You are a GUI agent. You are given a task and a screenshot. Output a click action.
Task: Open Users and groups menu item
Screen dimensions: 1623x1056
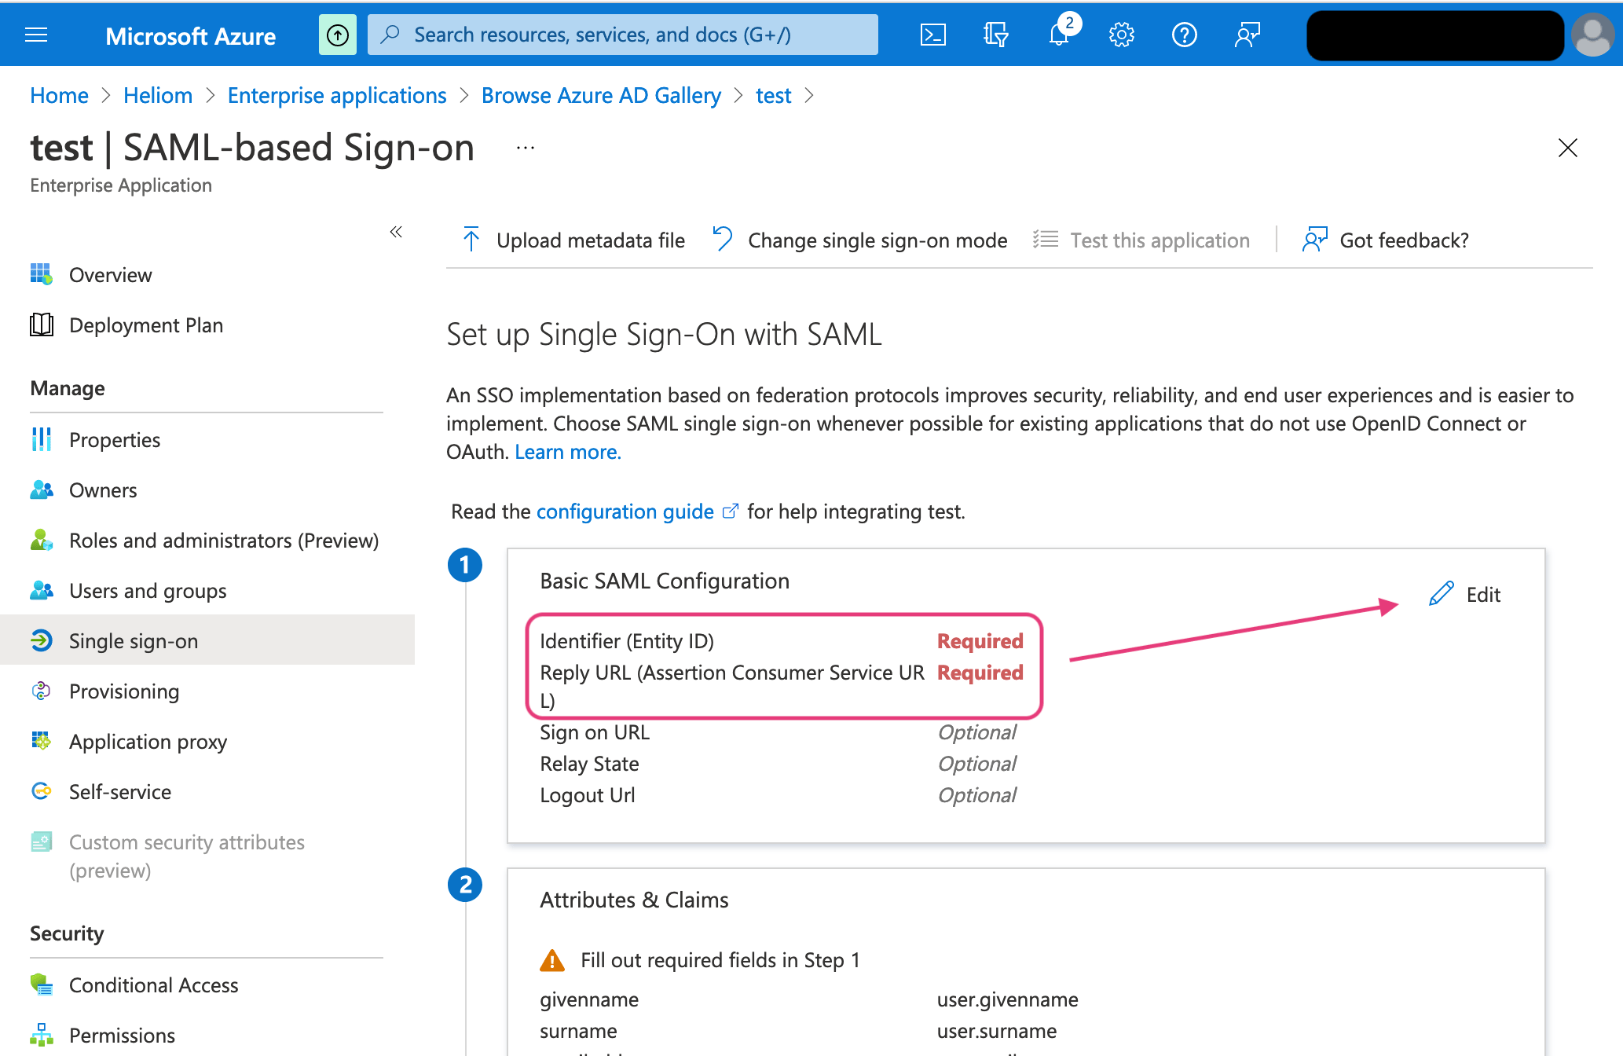[x=148, y=591]
